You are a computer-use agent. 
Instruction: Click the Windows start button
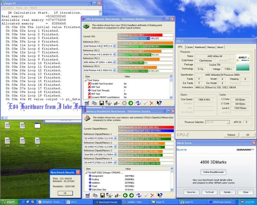9,202
